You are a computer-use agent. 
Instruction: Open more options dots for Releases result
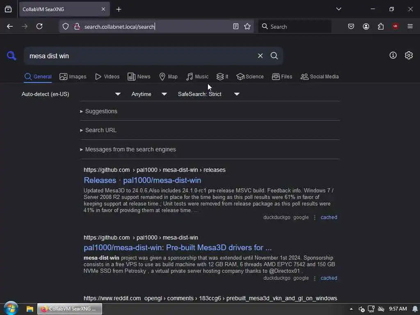pos(315,217)
